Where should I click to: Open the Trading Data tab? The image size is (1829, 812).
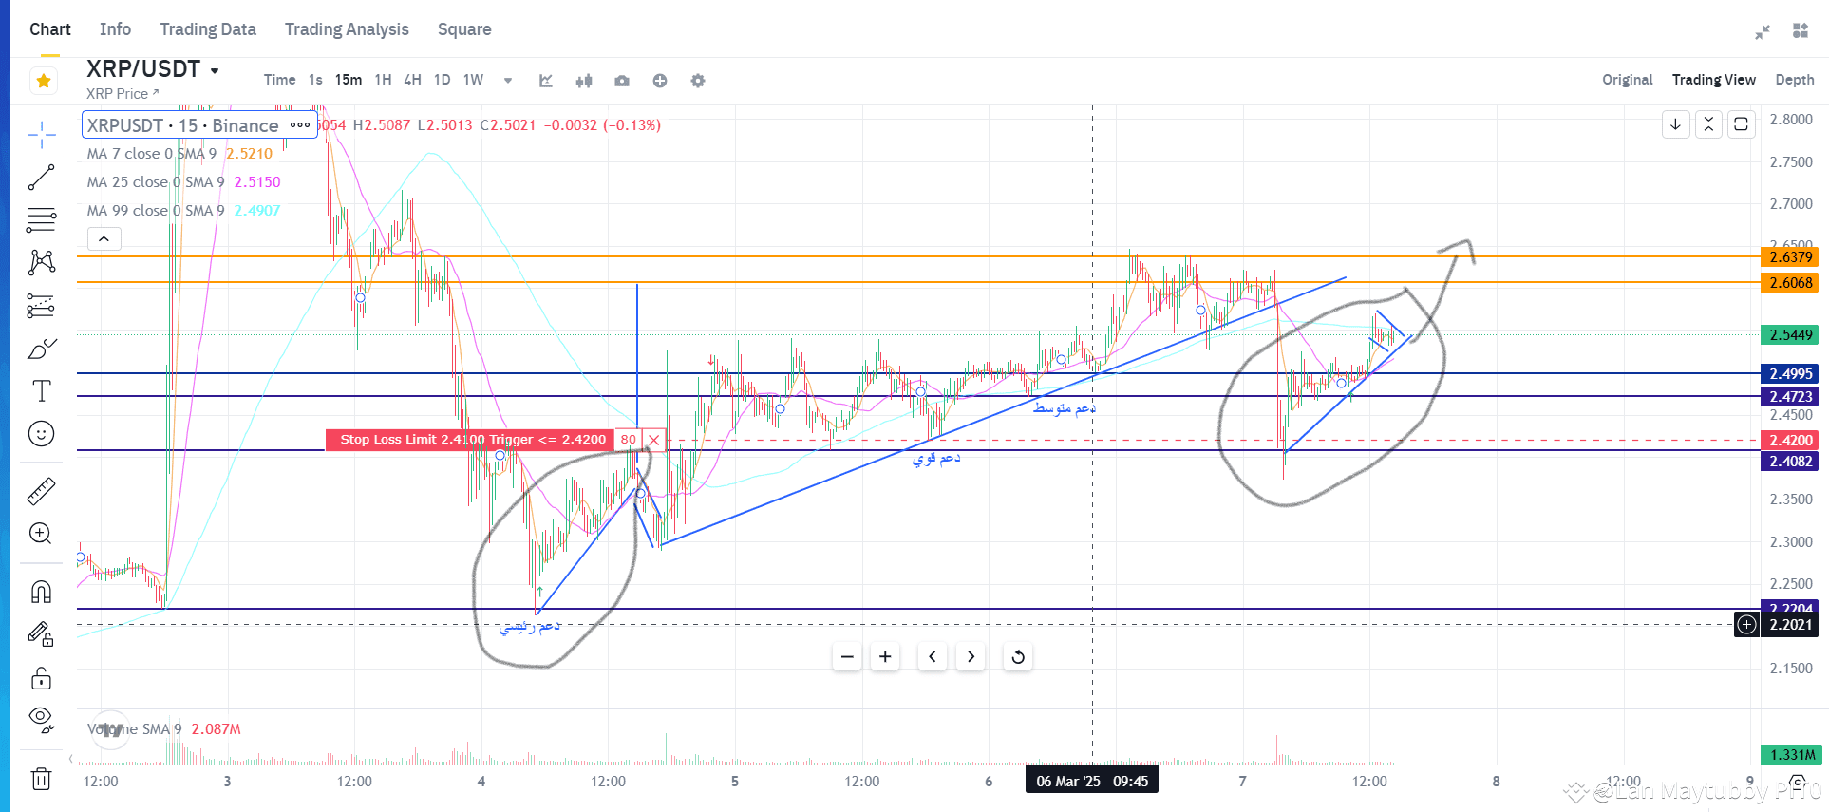point(208,29)
